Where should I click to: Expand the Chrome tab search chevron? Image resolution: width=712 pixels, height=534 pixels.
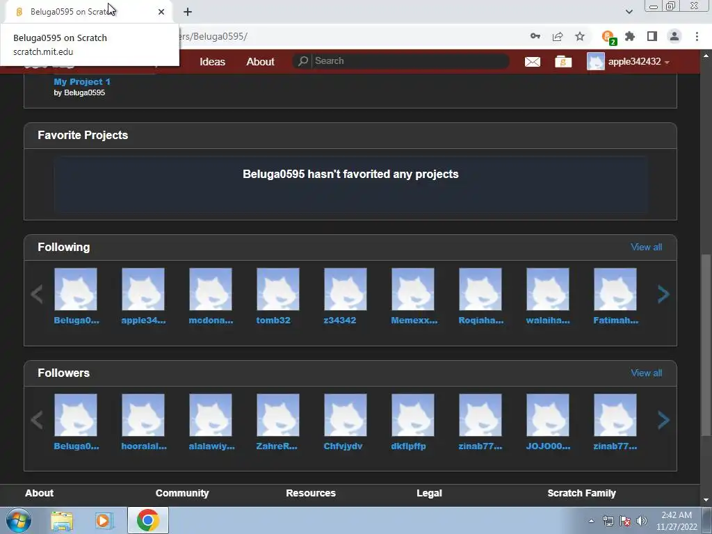tap(629, 12)
